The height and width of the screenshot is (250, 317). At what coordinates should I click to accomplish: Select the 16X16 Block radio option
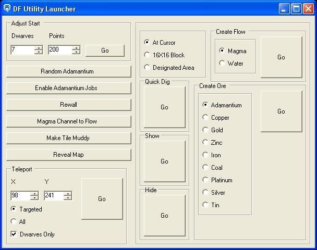(147, 55)
